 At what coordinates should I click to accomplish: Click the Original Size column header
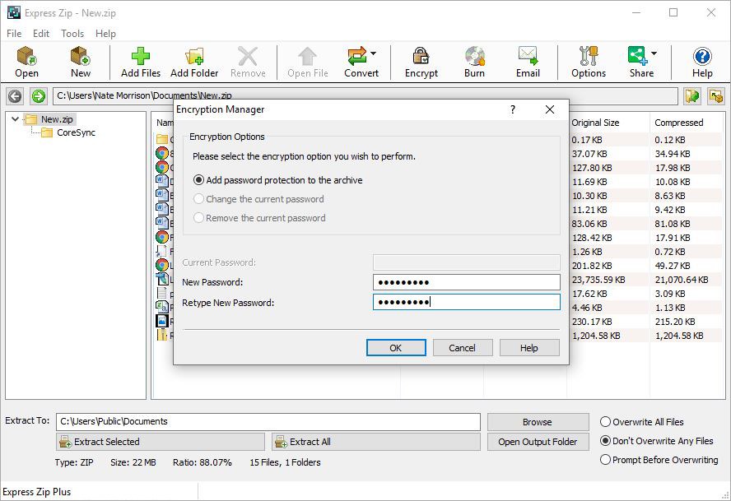pyautogui.click(x=595, y=123)
